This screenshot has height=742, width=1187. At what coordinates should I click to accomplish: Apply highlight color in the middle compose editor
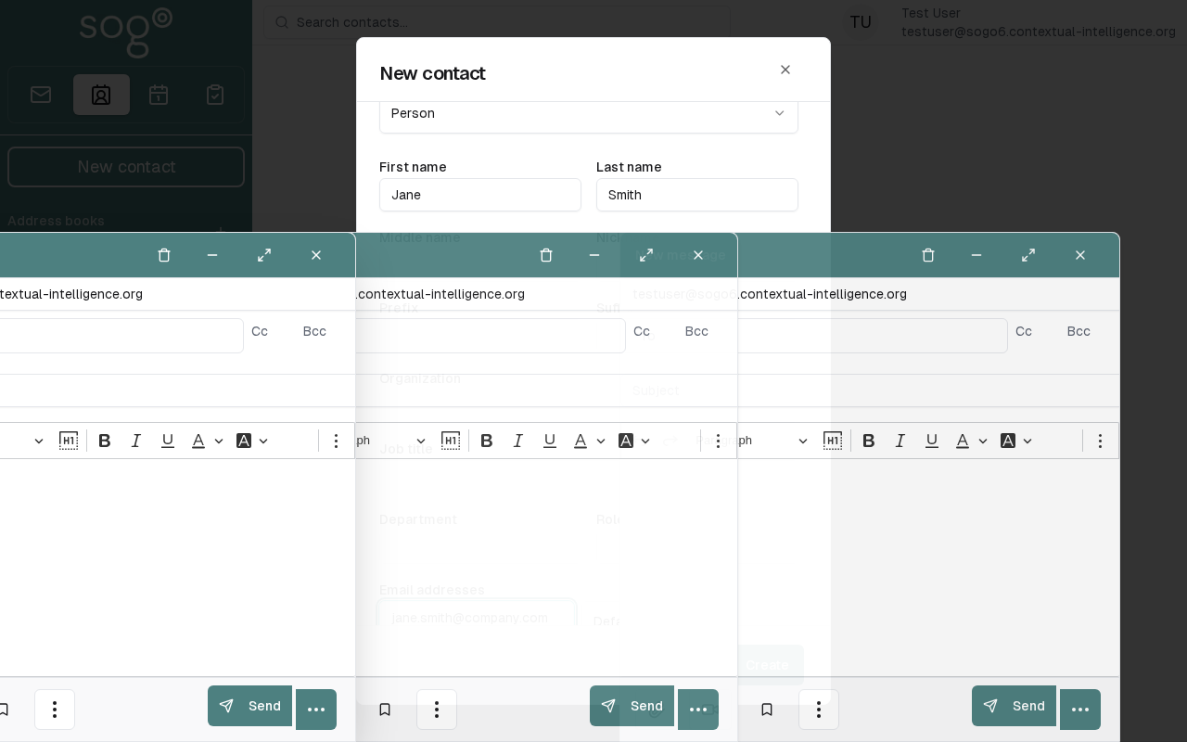[626, 441]
